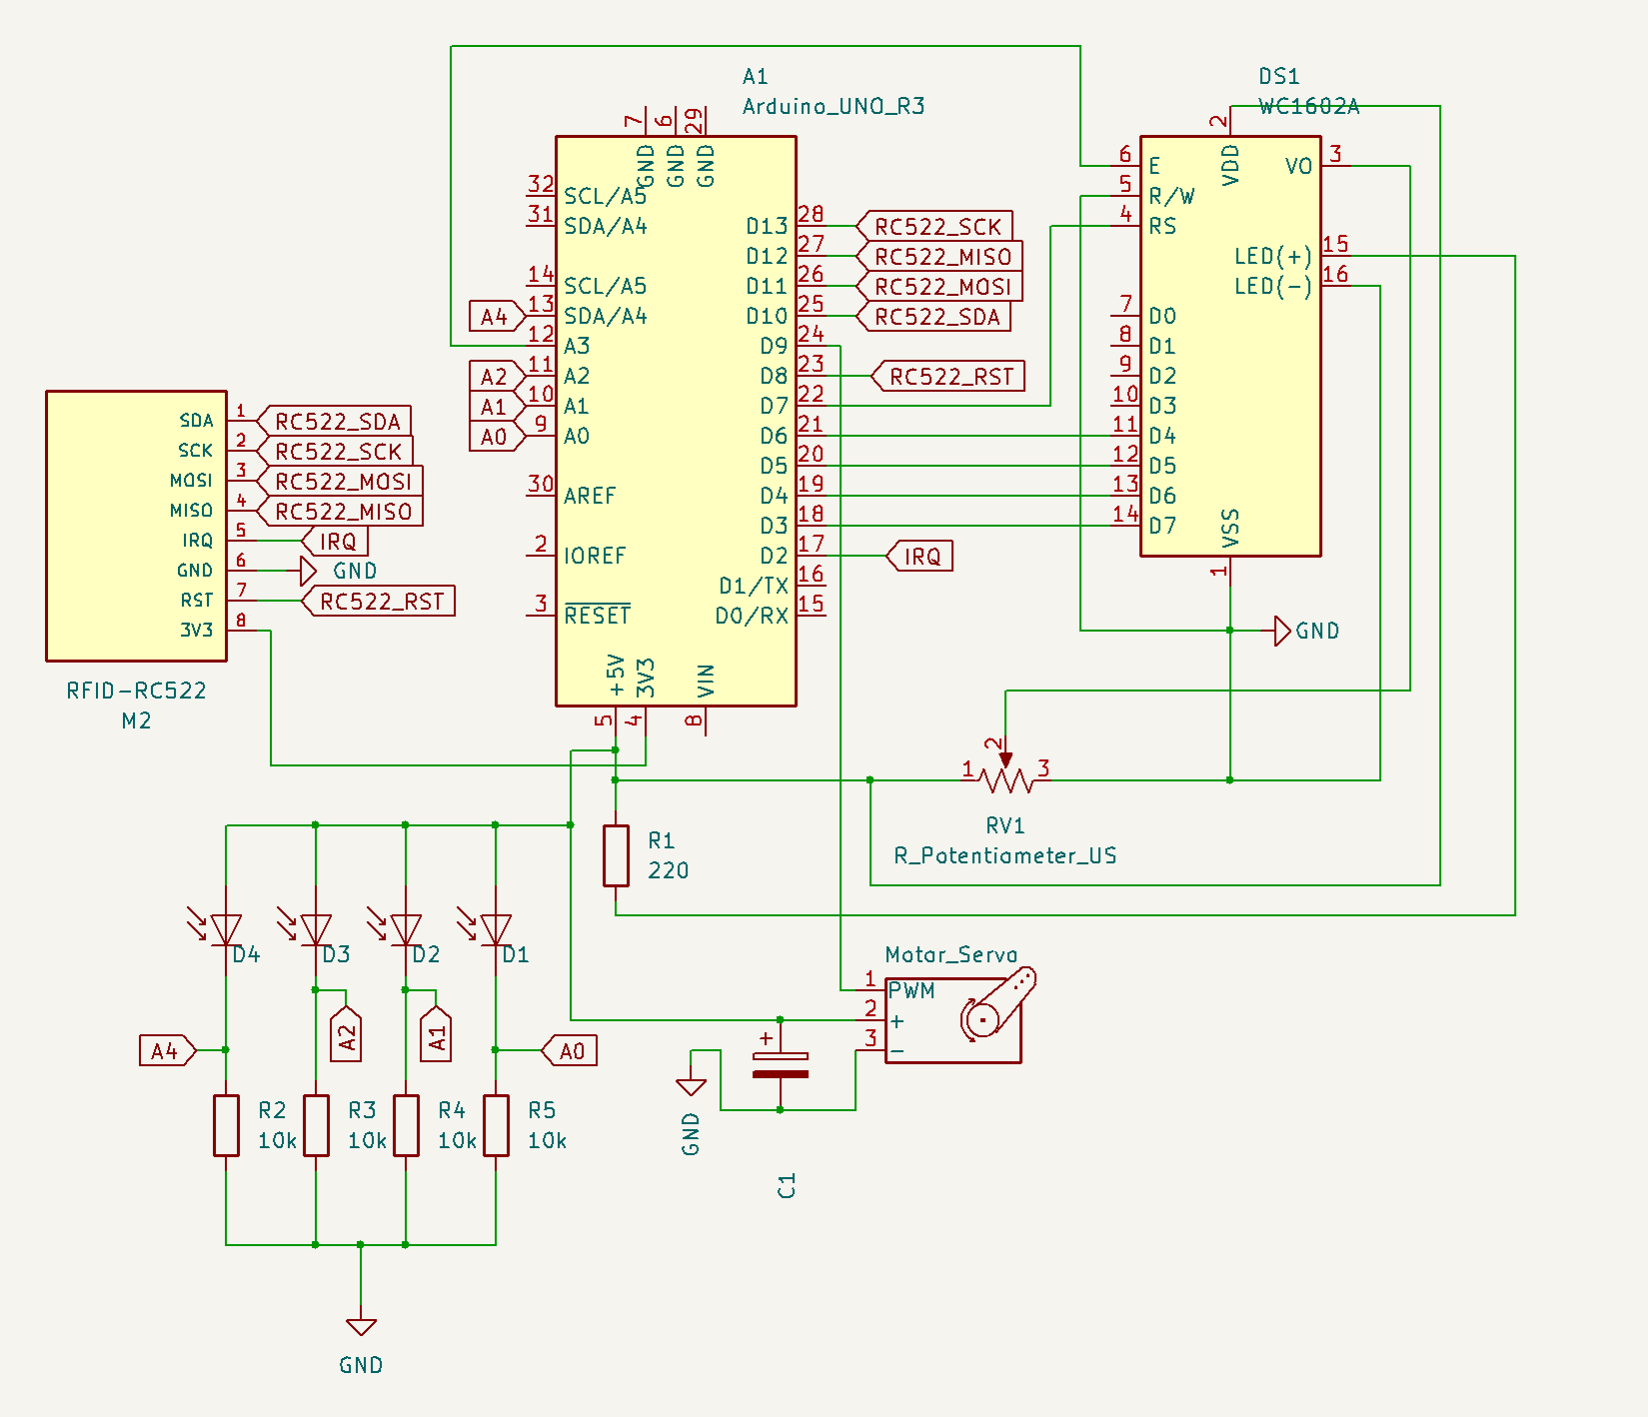Screen dimensions: 1648x1417
Task: Click the IRQ label at Arduino D2
Action: pyautogui.click(x=920, y=557)
